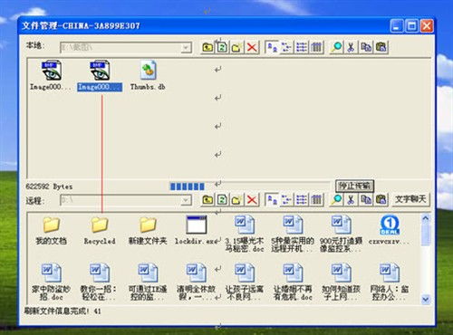Viewport: 453px width, 335px height.
Task: Click the remote red X delete icon
Action: pos(252,200)
